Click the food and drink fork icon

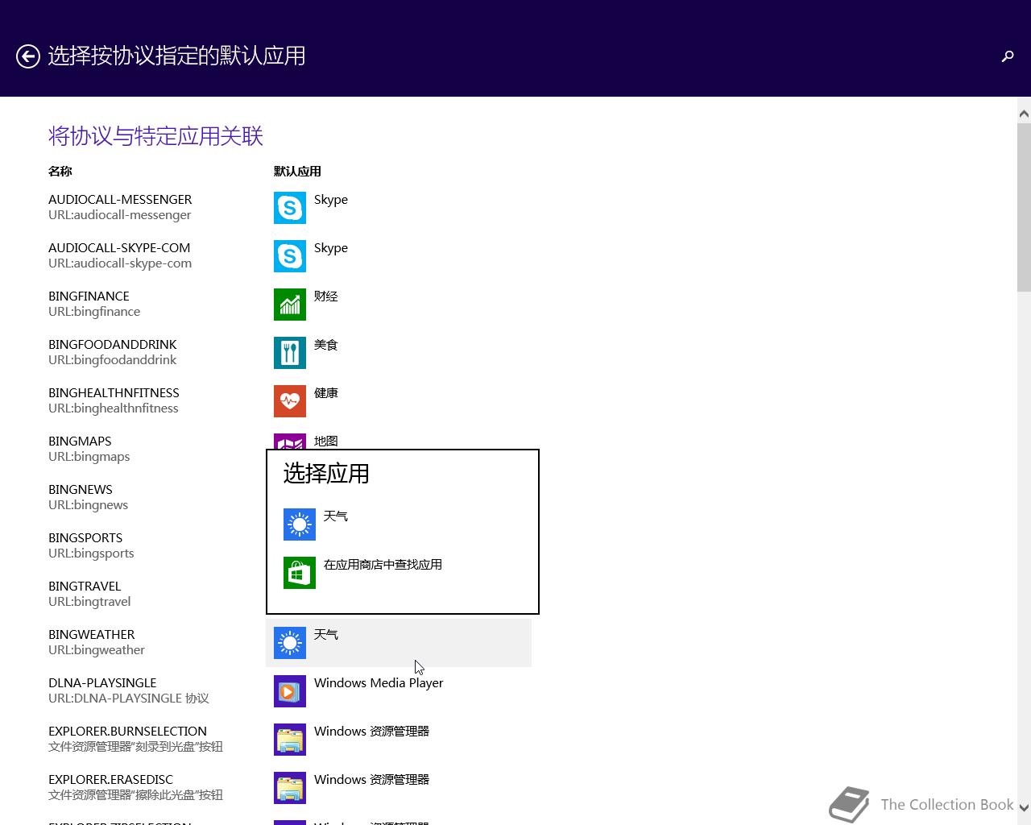(290, 353)
